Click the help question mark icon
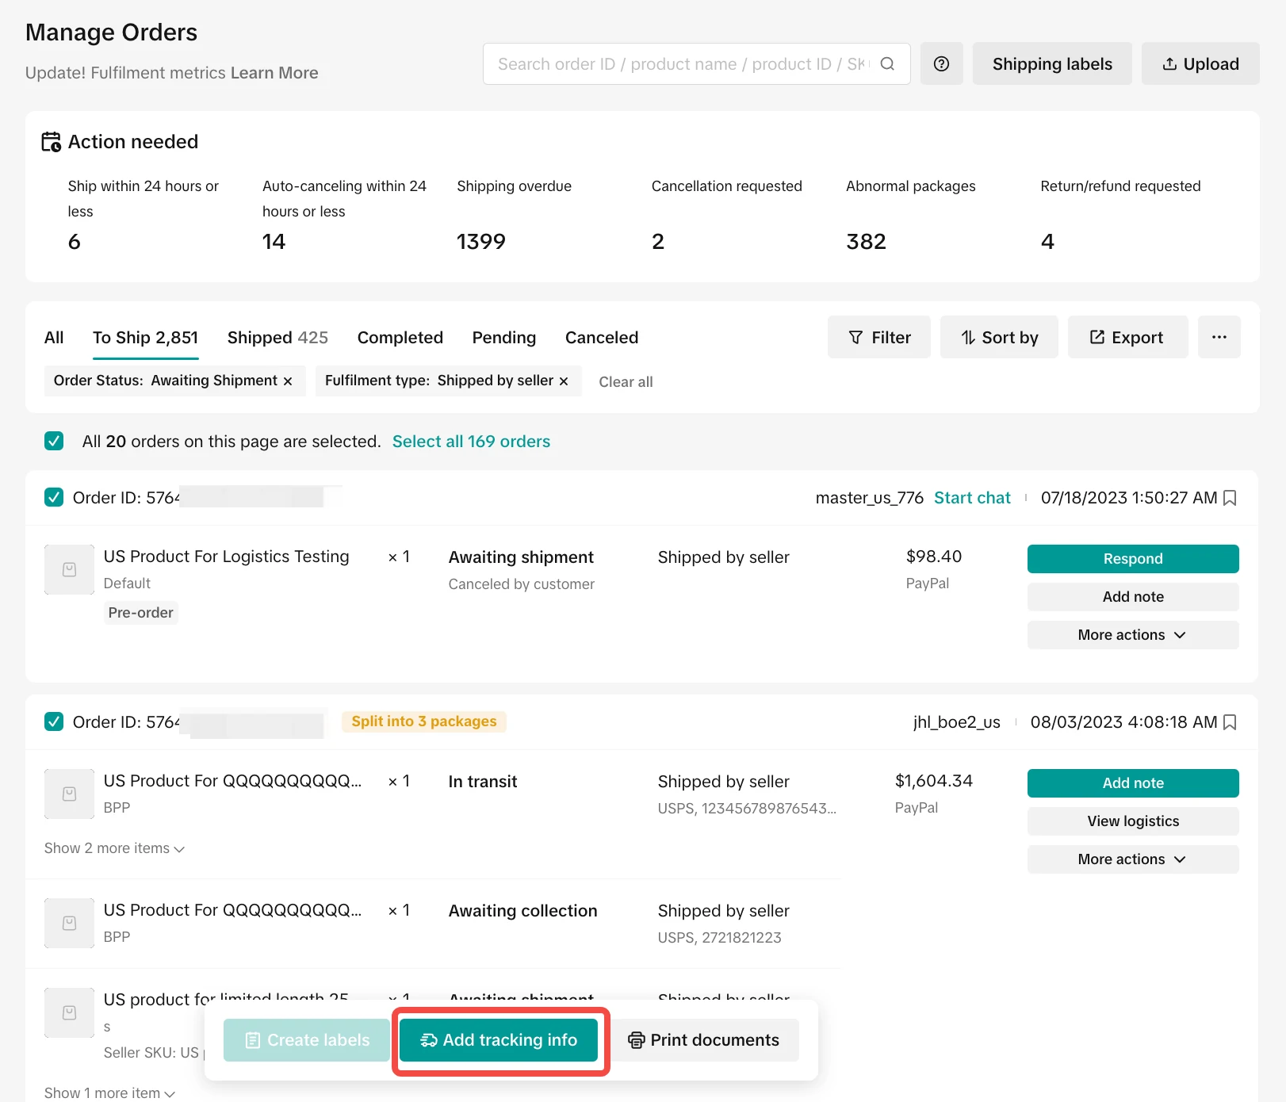This screenshot has width=1286, height=1102. pyautogui.click(x=941, y=64)
